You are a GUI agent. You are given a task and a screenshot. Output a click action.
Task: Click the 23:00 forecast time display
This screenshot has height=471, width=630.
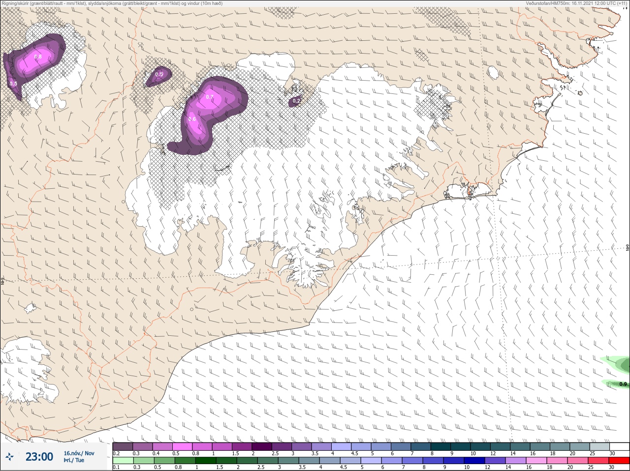[x=39, y=457]
